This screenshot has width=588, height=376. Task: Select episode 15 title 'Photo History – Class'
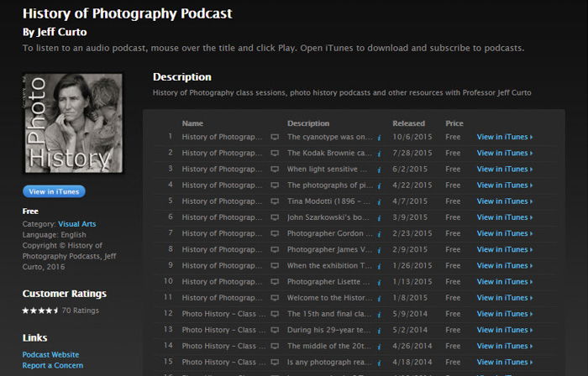click(x=223, y=362)
